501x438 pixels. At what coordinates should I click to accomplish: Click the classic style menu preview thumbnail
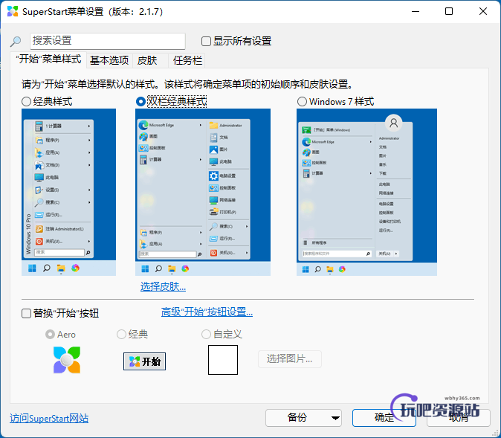68,192
